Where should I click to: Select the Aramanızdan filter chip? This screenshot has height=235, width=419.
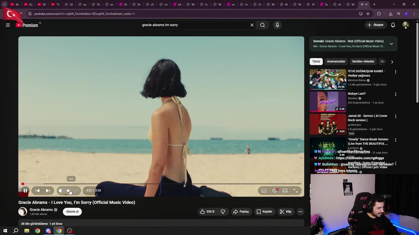336,61
